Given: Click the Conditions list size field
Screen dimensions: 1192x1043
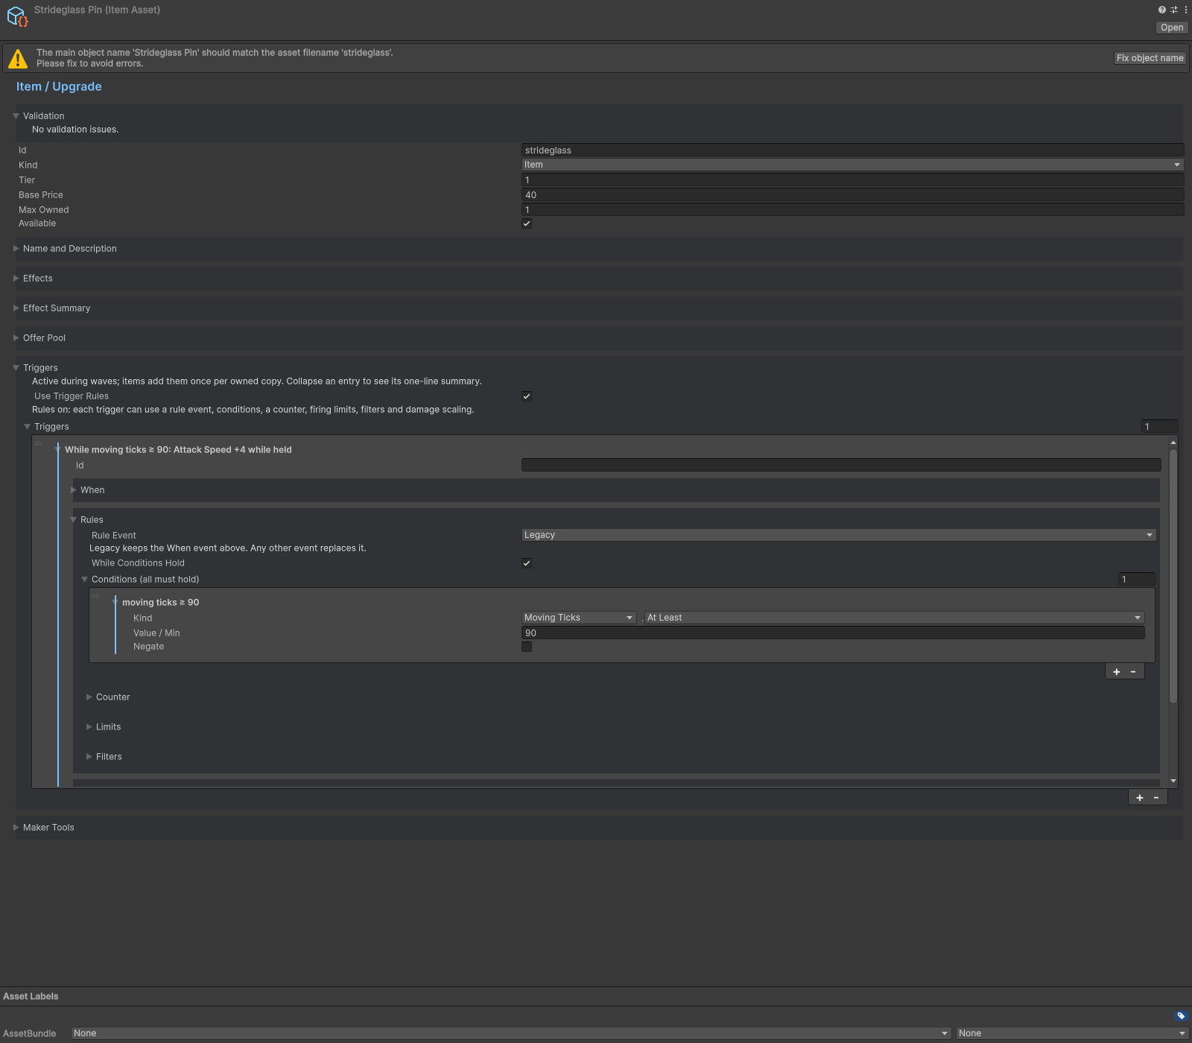Looking at the screenshot, I should [x=1137, y=580].
